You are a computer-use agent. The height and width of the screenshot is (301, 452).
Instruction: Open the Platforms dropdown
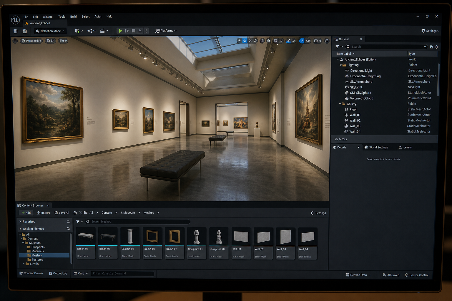tap(166, 31)
